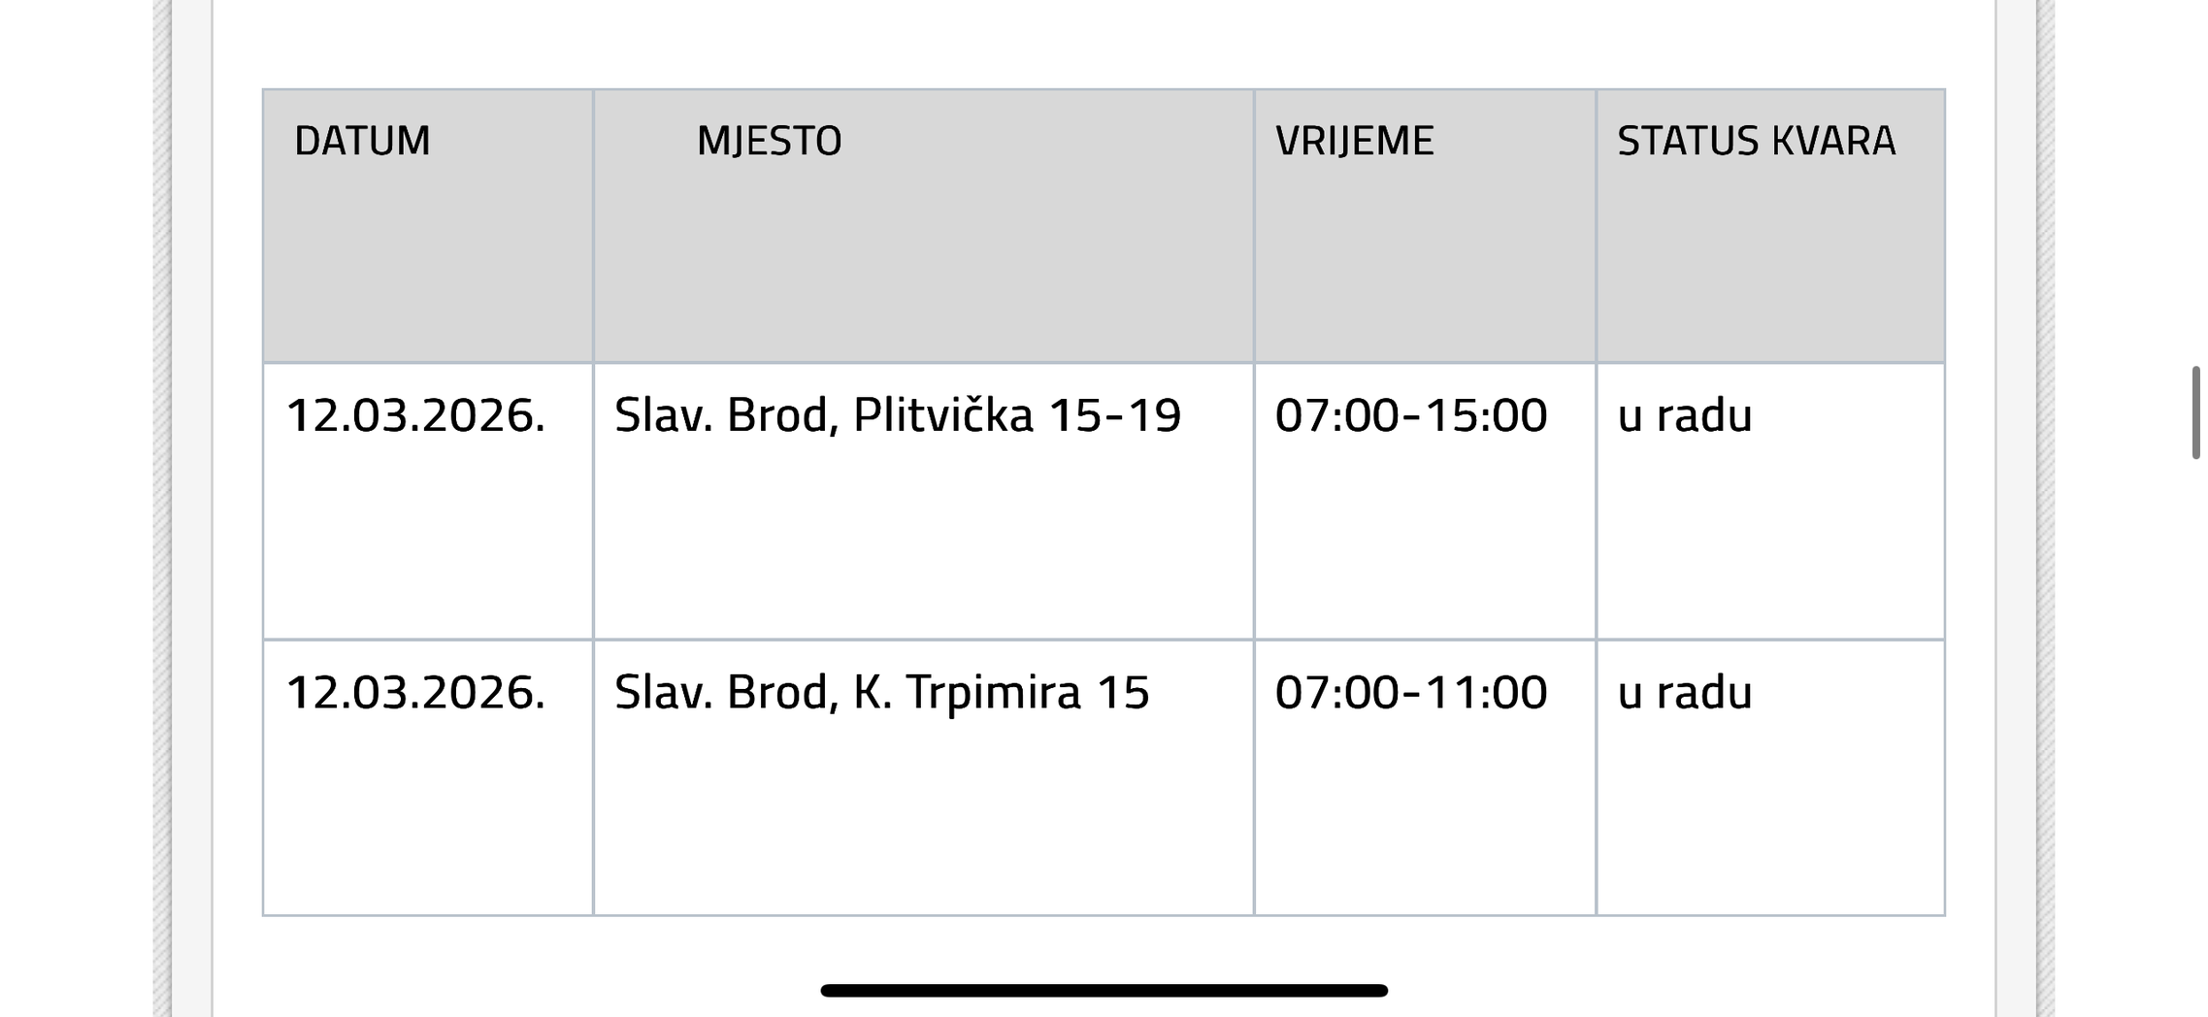Click the 07:00-15:00 time cell
The width and height of the screenshot is (2208, 1017).
click(x=1410, y=415)
